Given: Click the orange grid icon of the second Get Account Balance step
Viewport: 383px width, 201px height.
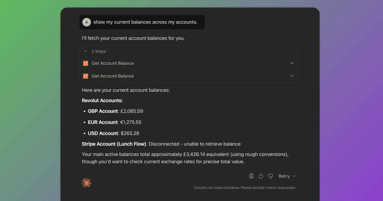Looking at the screenshot, I should (x=86, y=76).
